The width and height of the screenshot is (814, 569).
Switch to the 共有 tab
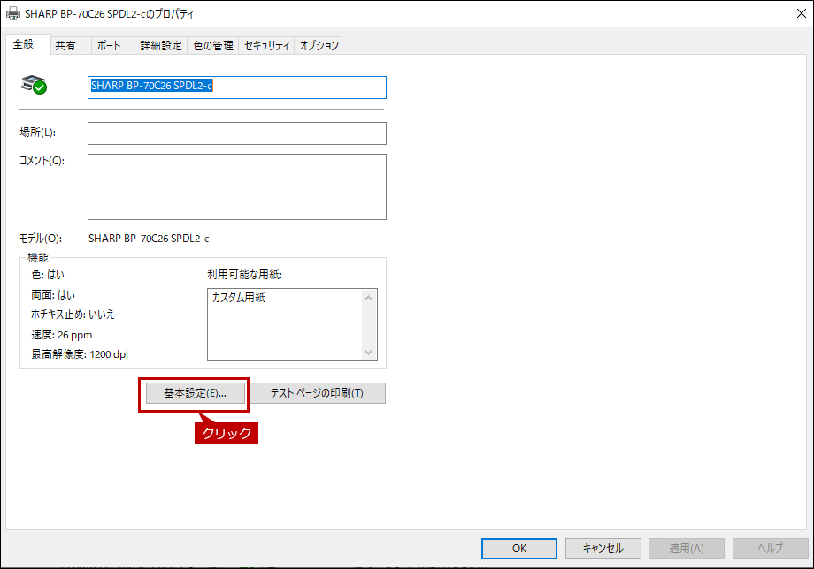(65, 46)
